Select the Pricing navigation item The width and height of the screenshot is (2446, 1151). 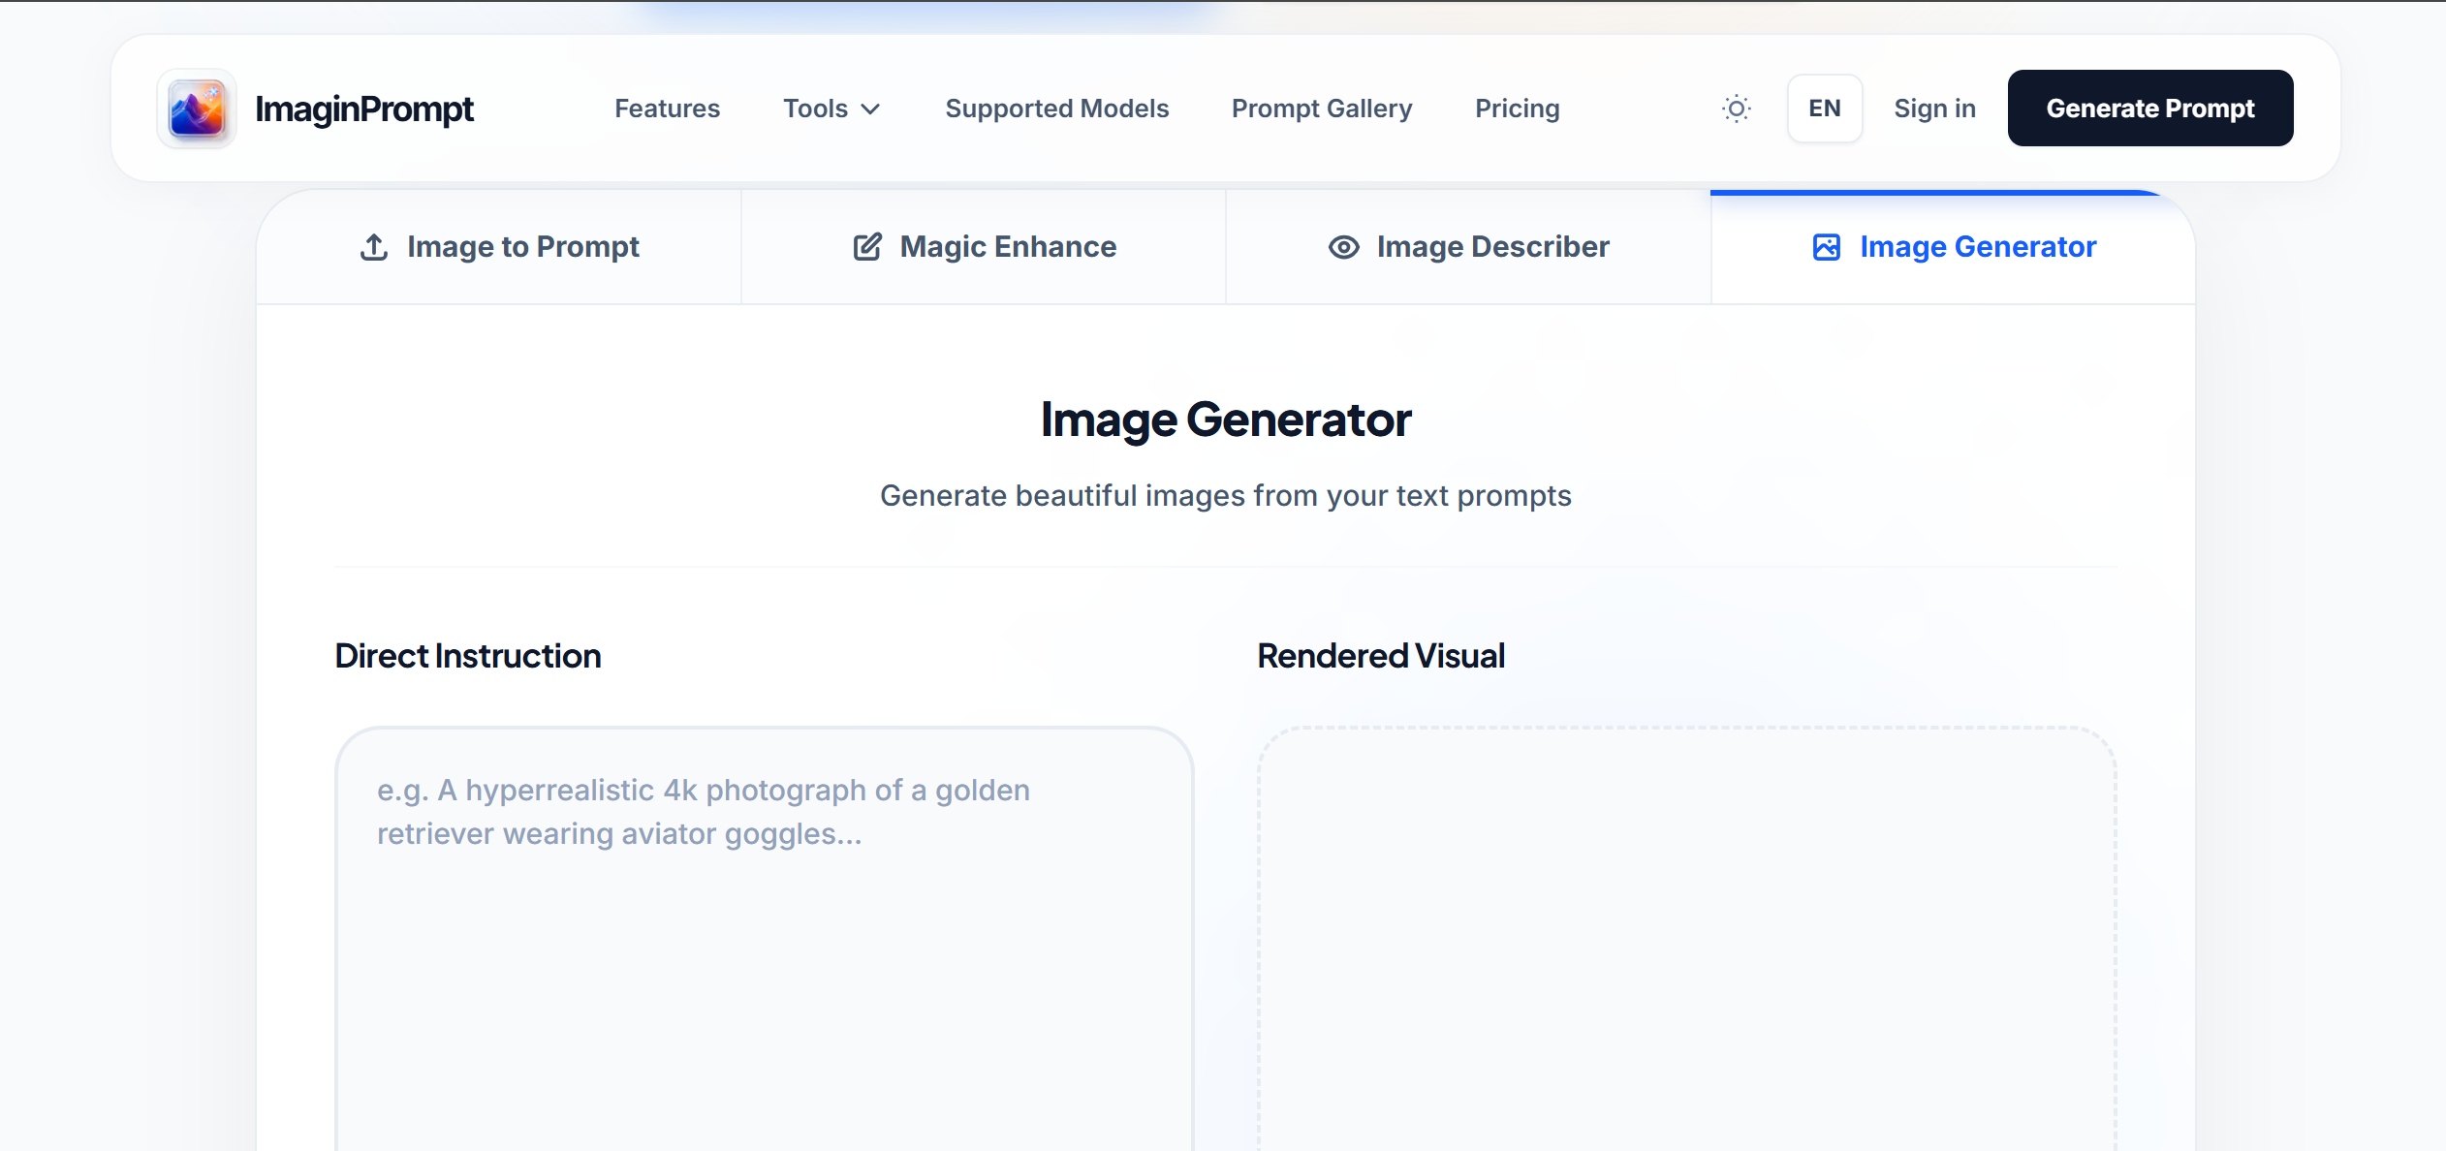tap(1517, 108)
